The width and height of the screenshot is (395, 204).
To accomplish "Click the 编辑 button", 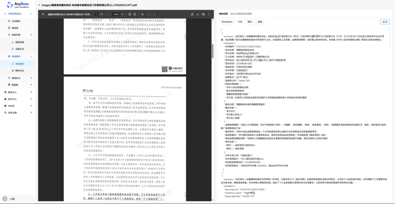I will [385, 22].
